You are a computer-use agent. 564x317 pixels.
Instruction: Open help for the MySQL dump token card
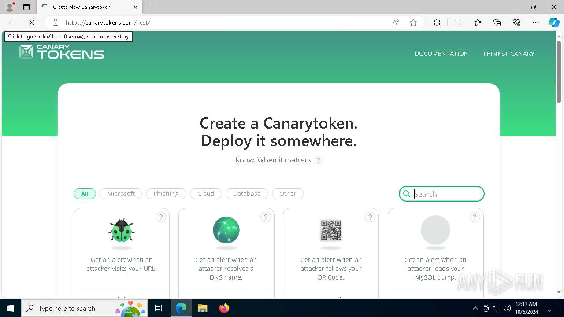tap(475, 217)
